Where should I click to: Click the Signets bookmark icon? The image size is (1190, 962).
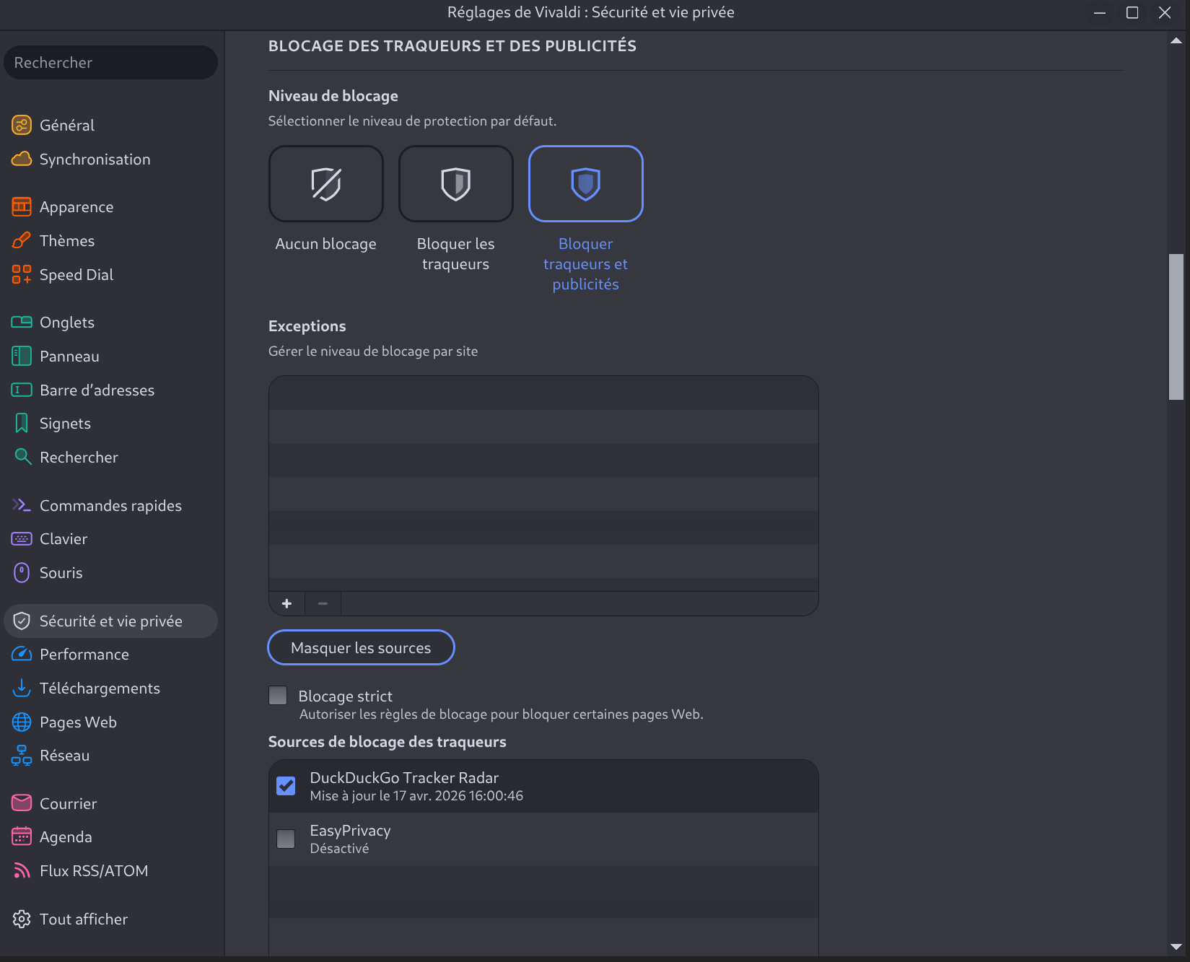pos(22,424)
